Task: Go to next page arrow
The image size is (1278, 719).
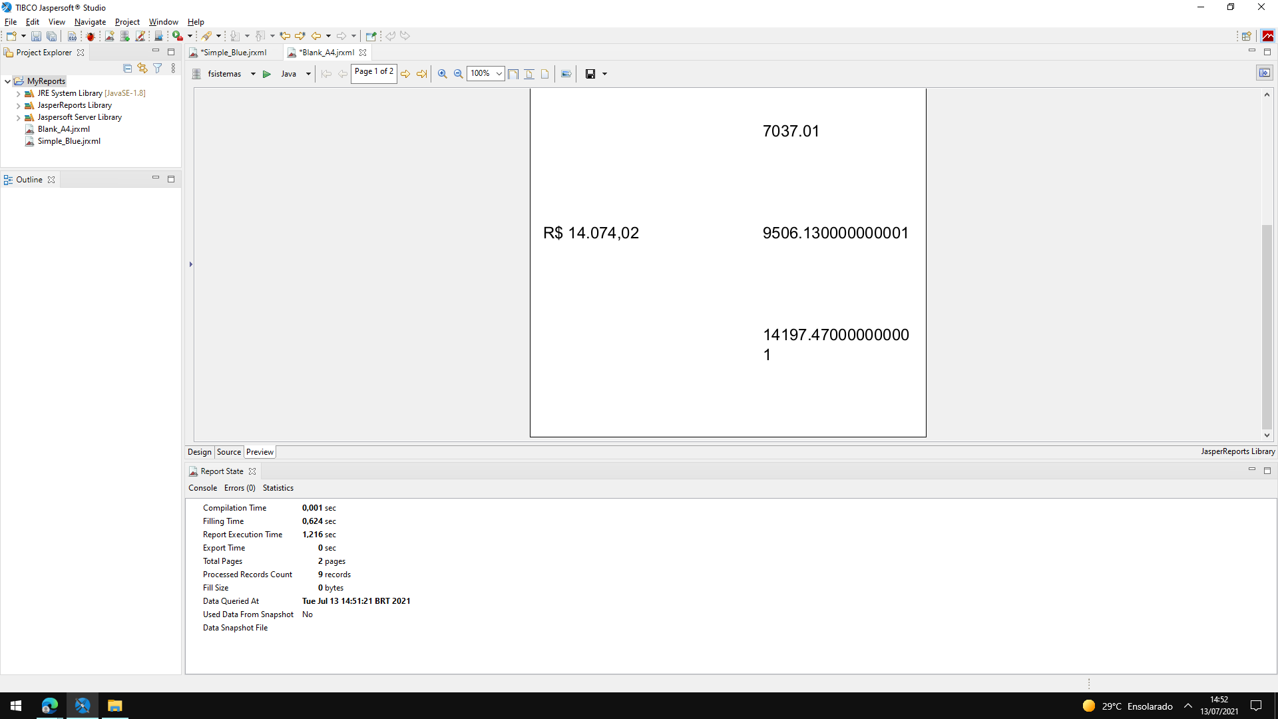Action: tap(405, 74)
